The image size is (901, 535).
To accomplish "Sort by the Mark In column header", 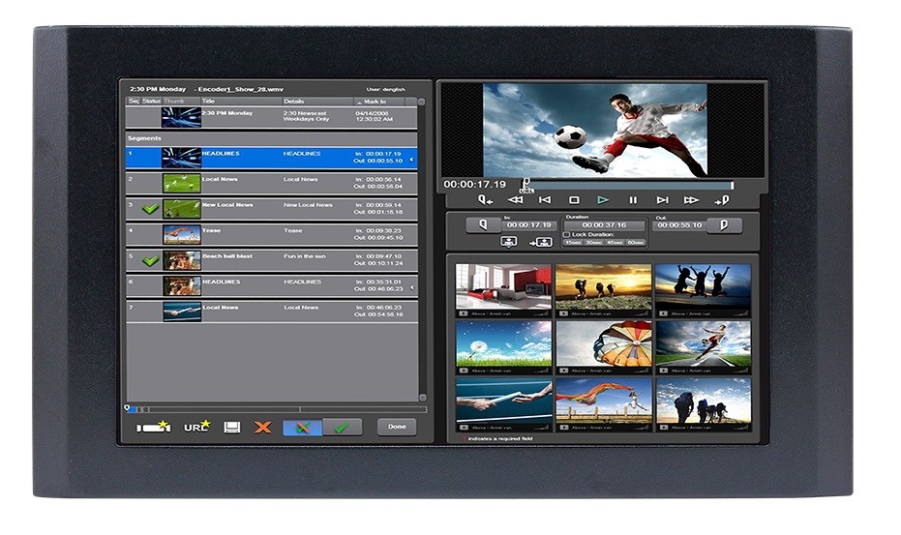I will 385,101.
